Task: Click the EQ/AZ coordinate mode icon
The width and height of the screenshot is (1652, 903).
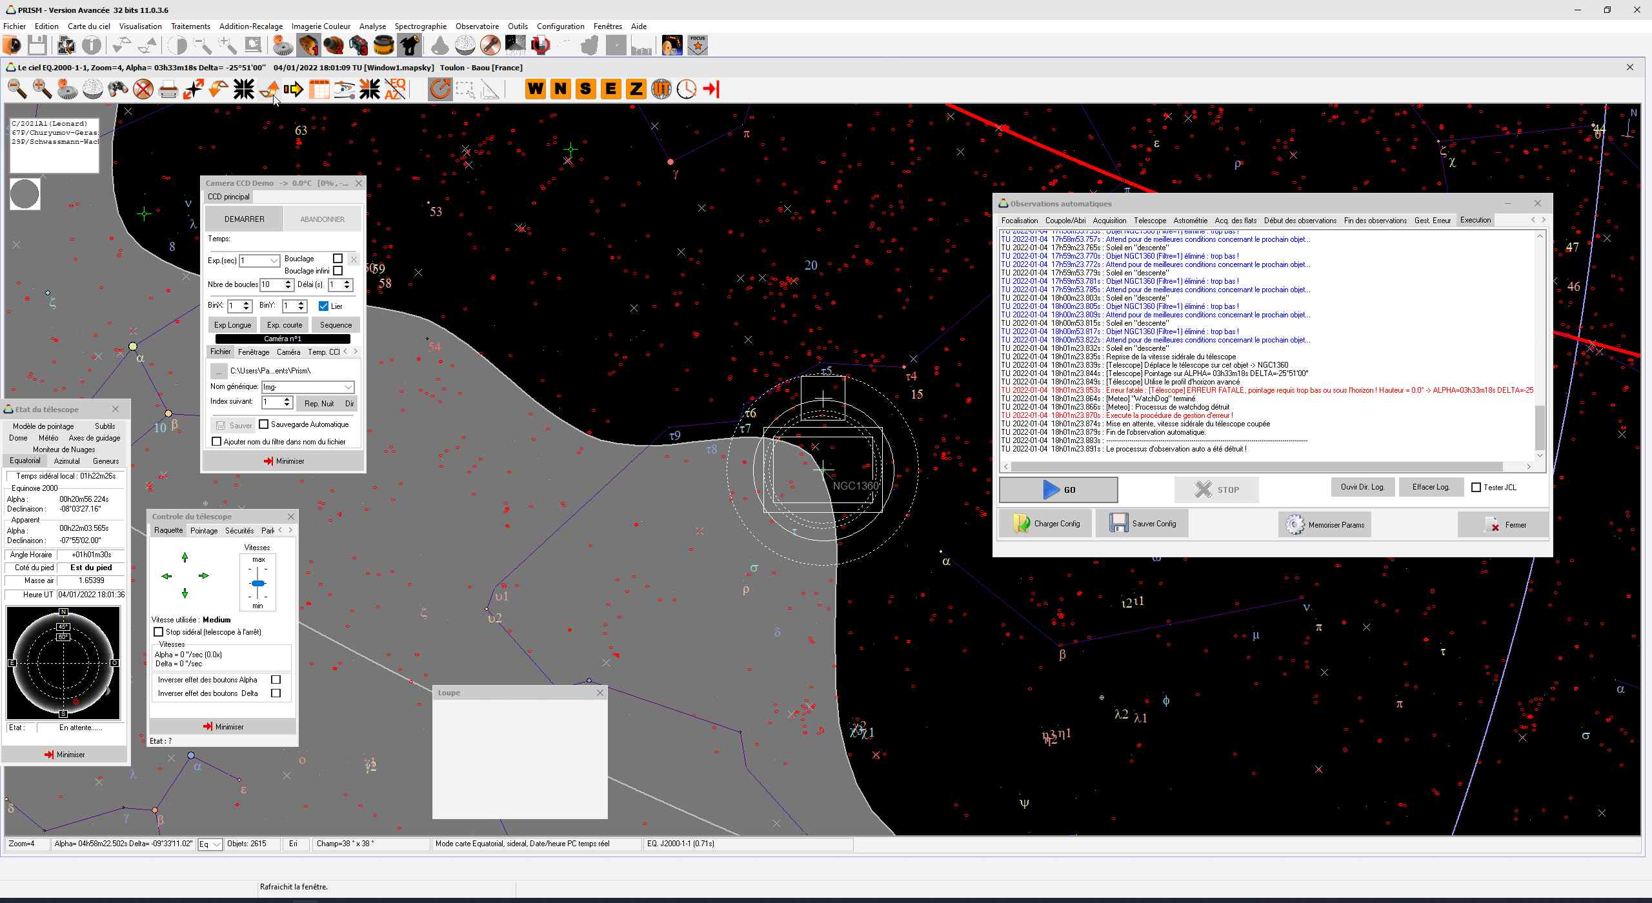Action: pos(395,89)
